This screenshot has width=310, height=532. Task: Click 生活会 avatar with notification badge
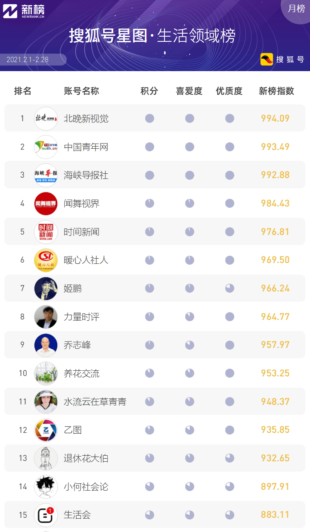point(46,515)
